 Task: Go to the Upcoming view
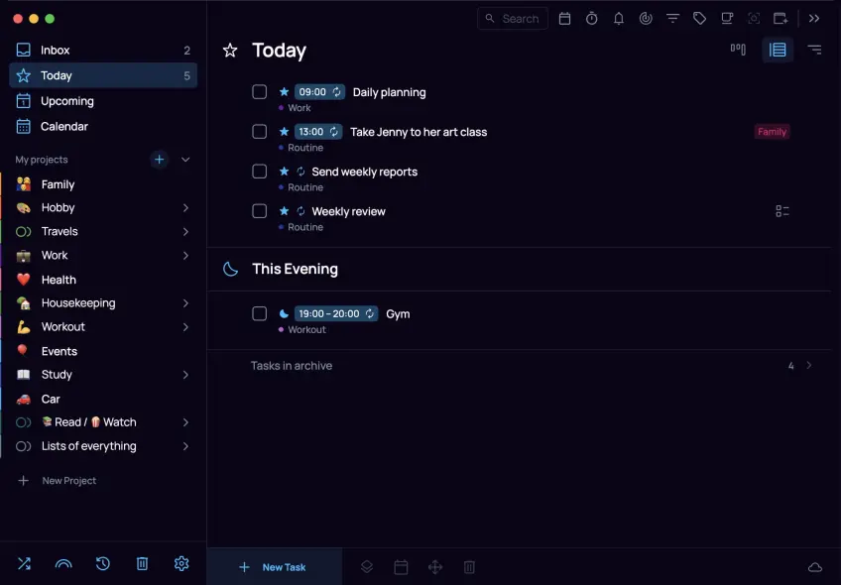(x=66, y=101)
